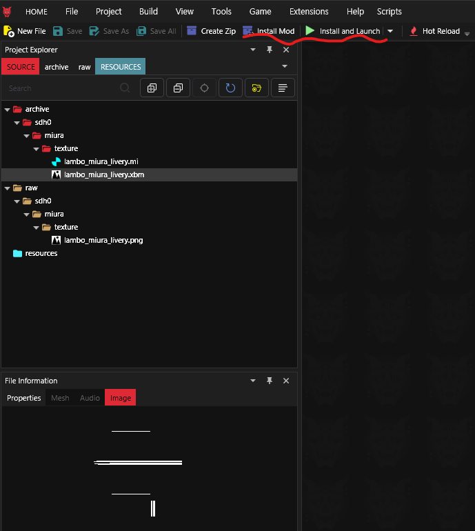
Task: Refresh the Project Explorer tree
Action: tap(230, 88)
